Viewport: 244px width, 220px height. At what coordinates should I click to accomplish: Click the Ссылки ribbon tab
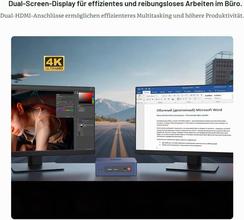pyautogui.click(x=178, y=92)
